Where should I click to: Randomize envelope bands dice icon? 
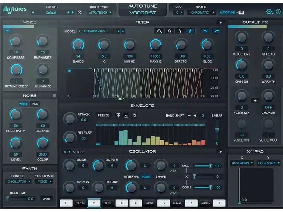[134, 115]
